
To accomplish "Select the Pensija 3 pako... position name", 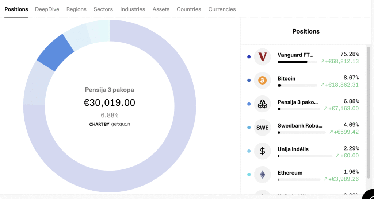I will click(x=298, y=102).
